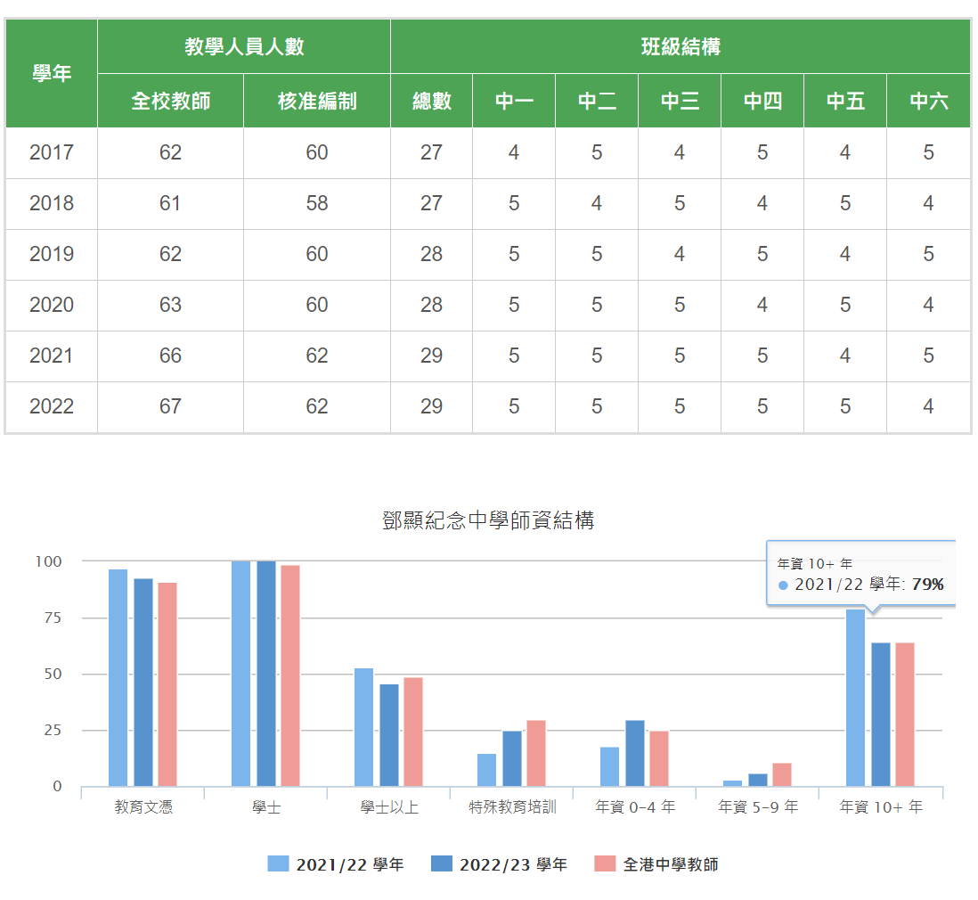Toggle the 2022/23 學年 legend series

pyautogui.click(x=499, y=864)
